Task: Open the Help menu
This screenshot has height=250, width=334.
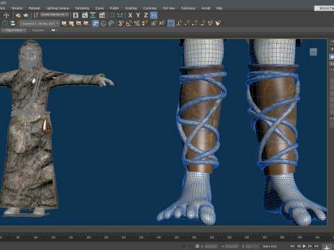Action: click(x=219, y=8)
